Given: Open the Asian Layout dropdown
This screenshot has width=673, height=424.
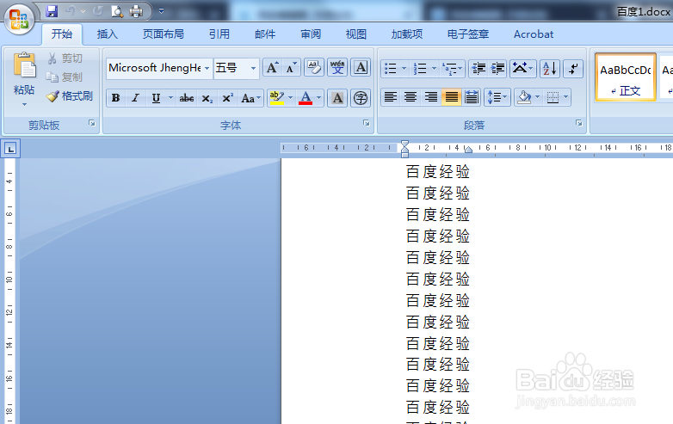Looking at the screenshot, I should point(522,68).
